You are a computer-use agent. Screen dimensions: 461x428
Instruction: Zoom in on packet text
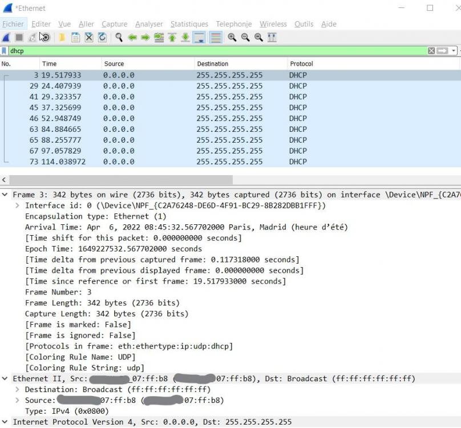pos(232,38)
